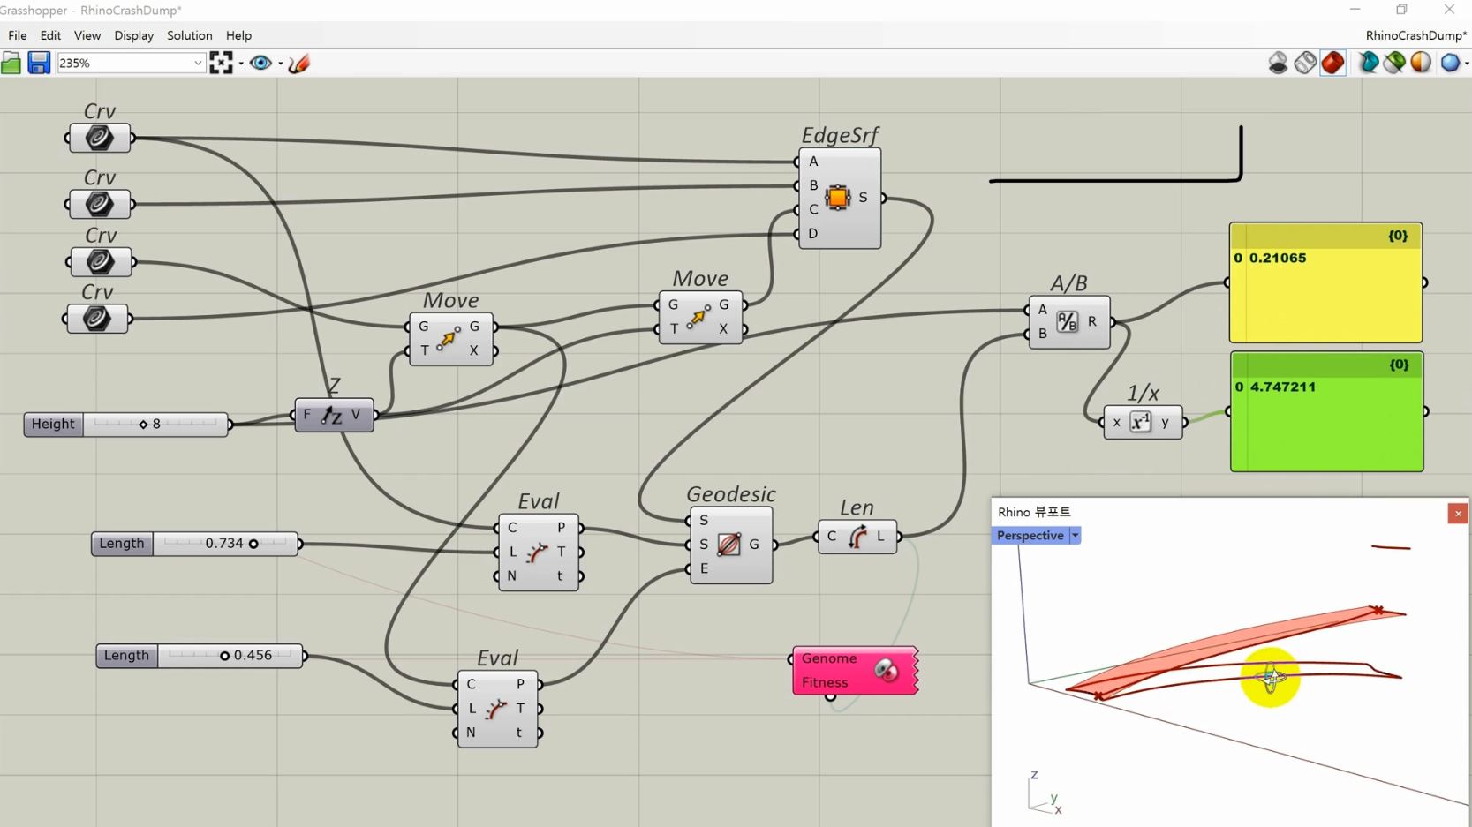Open the Perspective viewport dropdown arrow
The height and width of the screenshot is (827, 1472).
[x=1075, y=536]
